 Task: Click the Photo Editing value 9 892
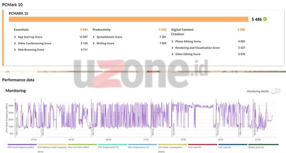click(x=242, y=41)
